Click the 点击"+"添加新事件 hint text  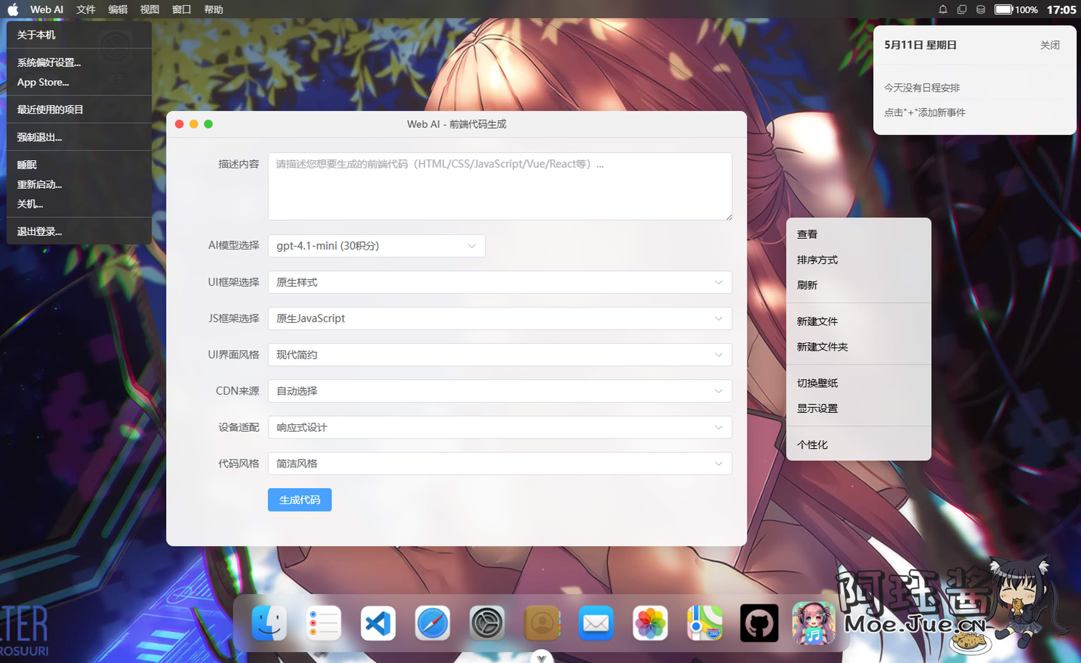924,112
